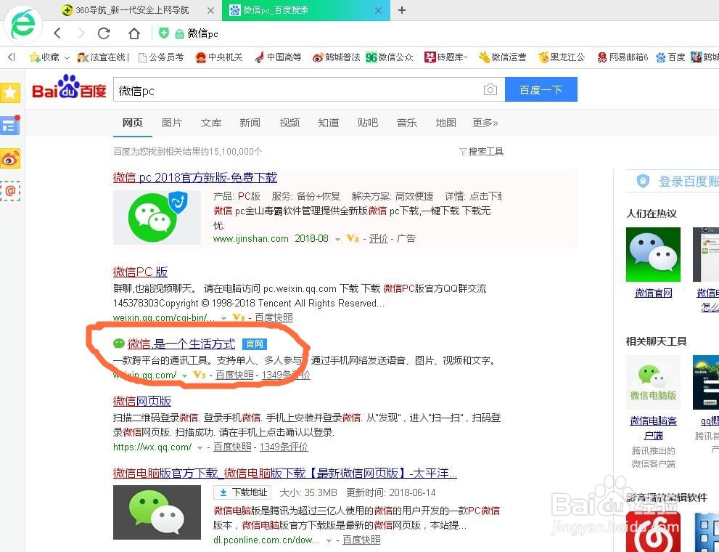Open the 法宣在线 bookmark
Viewport: 719px width, 552px height.
103,57
